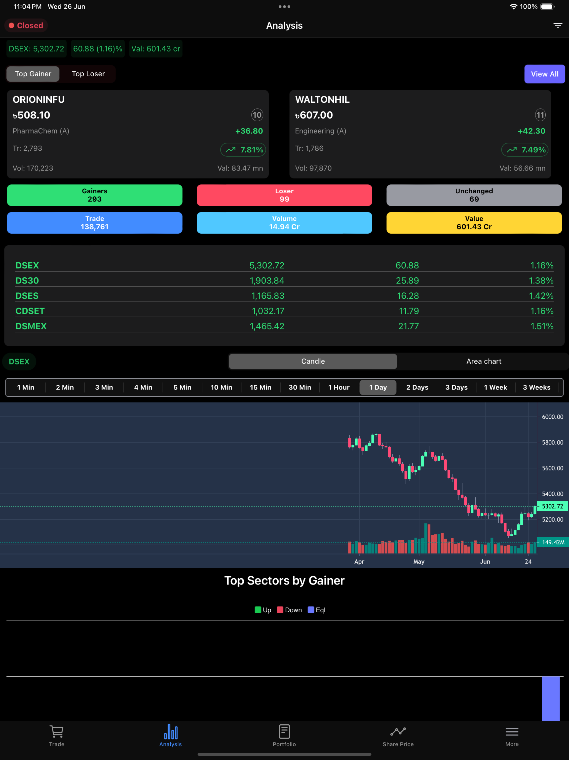Tap the iPad home indicator bar
This screenshot has width=569, height=760.
284,754
